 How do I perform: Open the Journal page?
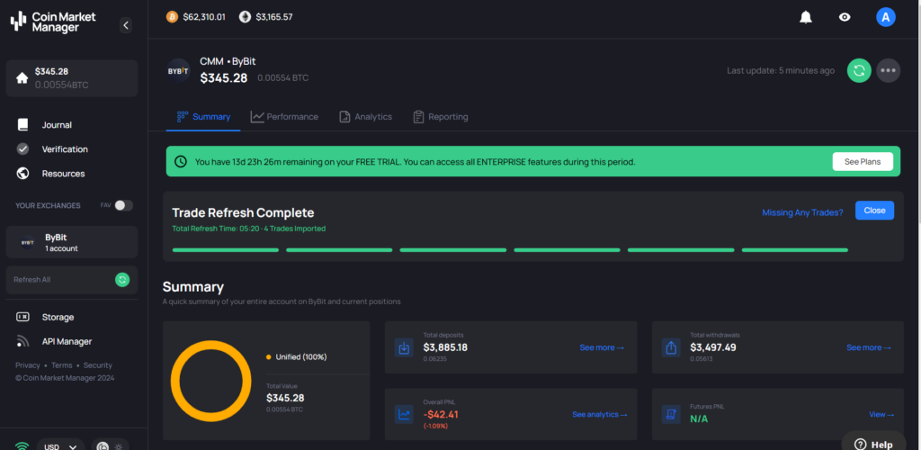pyautogui.click(x=57, y=124)
